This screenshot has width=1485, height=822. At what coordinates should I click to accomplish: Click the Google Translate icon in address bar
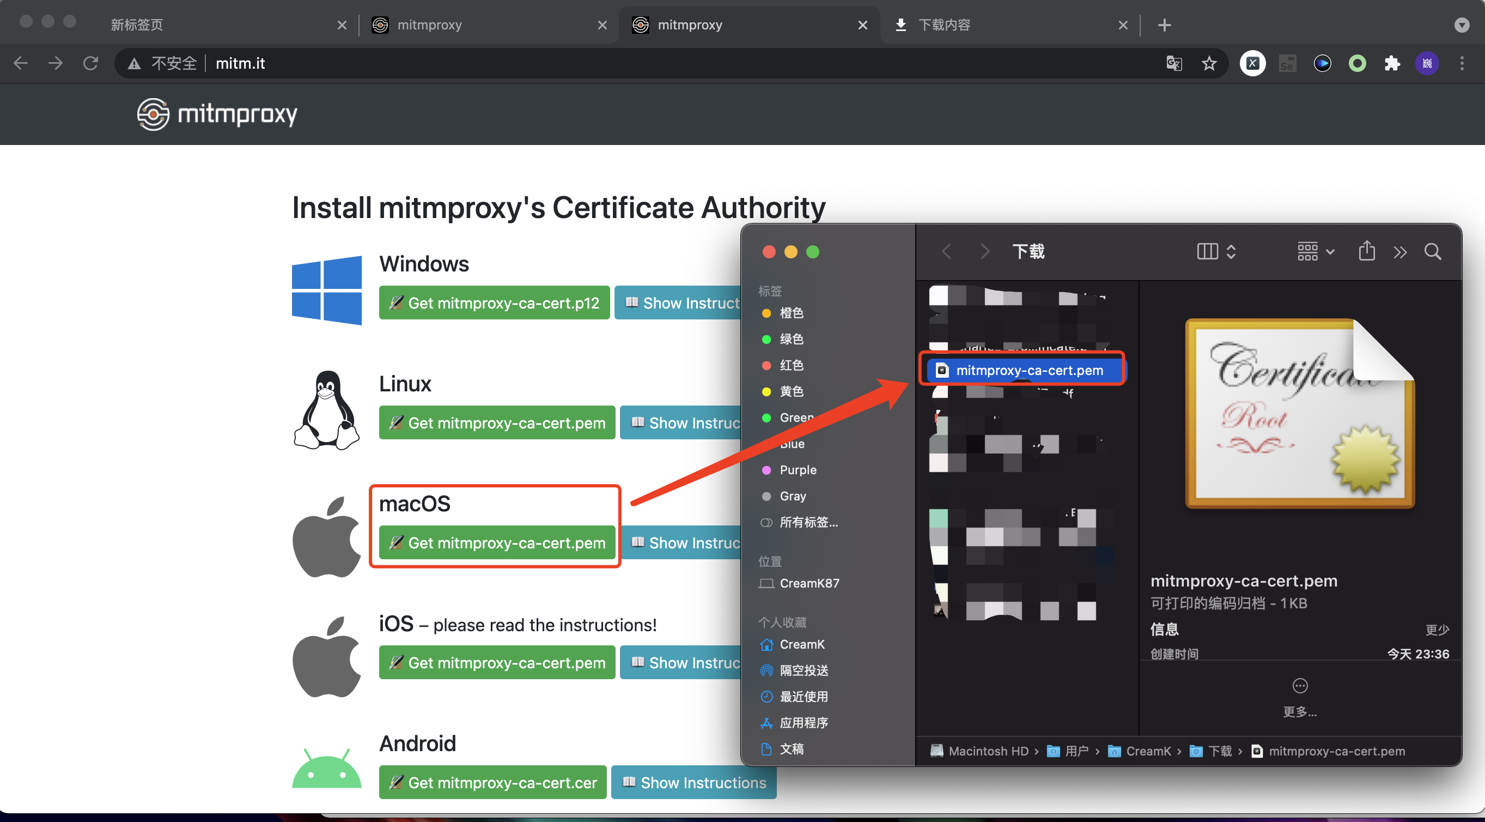1174,63
